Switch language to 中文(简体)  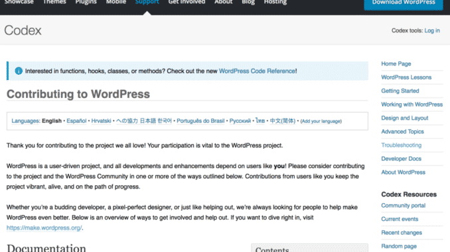[282, 121]
